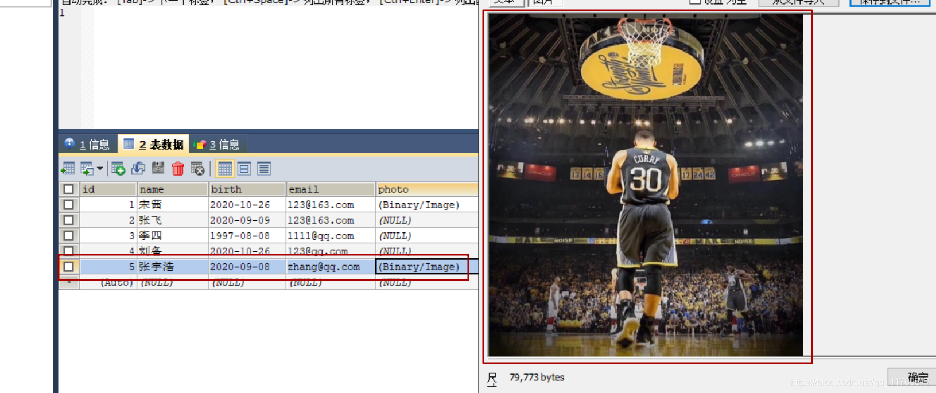Switch to grid view icon

click(224, 169)
